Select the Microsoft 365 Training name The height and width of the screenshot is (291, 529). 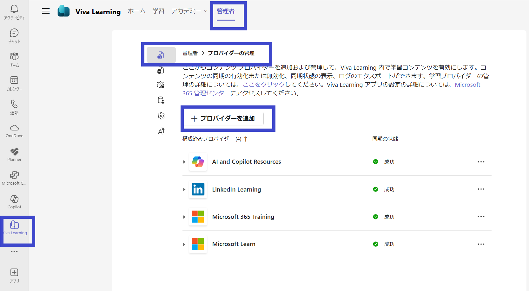pos(243,217)
